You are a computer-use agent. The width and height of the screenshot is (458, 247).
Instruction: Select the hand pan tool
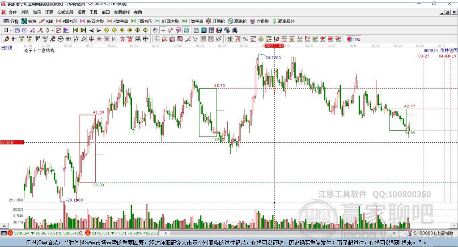point(155,30)
